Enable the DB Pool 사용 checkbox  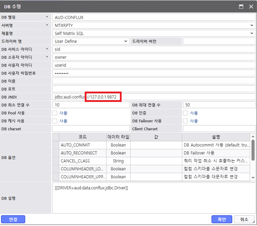click(55, 113)
